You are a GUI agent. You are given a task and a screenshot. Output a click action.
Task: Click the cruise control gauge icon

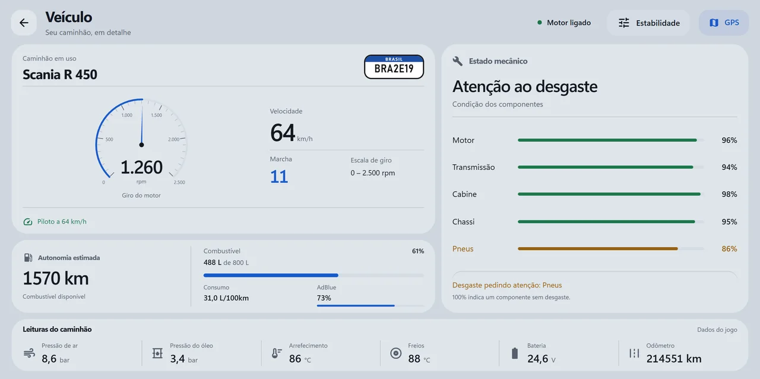[28, 222]
